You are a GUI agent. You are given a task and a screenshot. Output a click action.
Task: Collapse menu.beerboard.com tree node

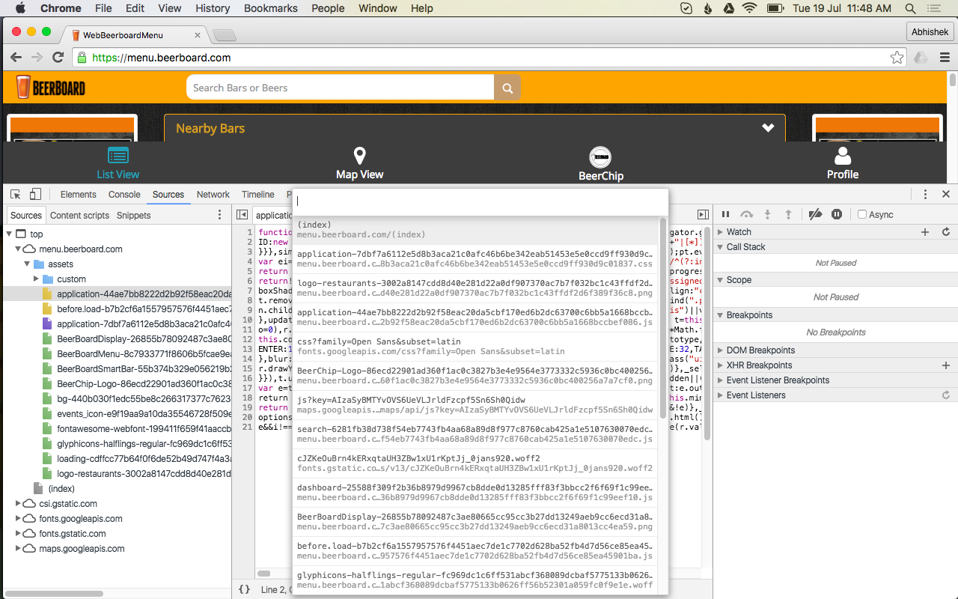pyautogui.click(x=18, y=249)
